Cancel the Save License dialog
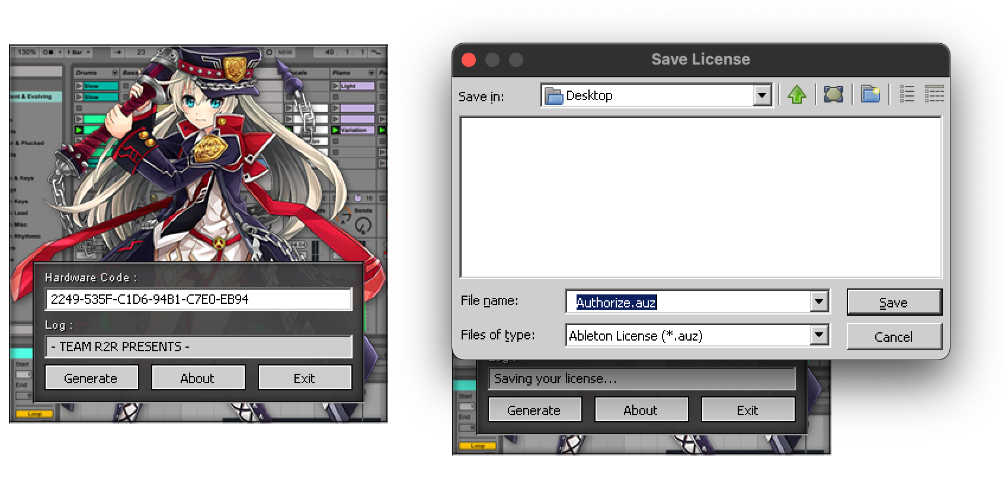 tap(894, 337)
